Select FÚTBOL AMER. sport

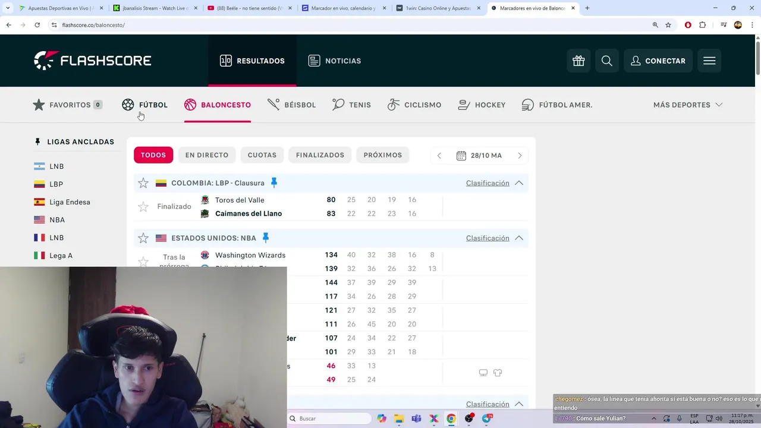coord(557,105)
